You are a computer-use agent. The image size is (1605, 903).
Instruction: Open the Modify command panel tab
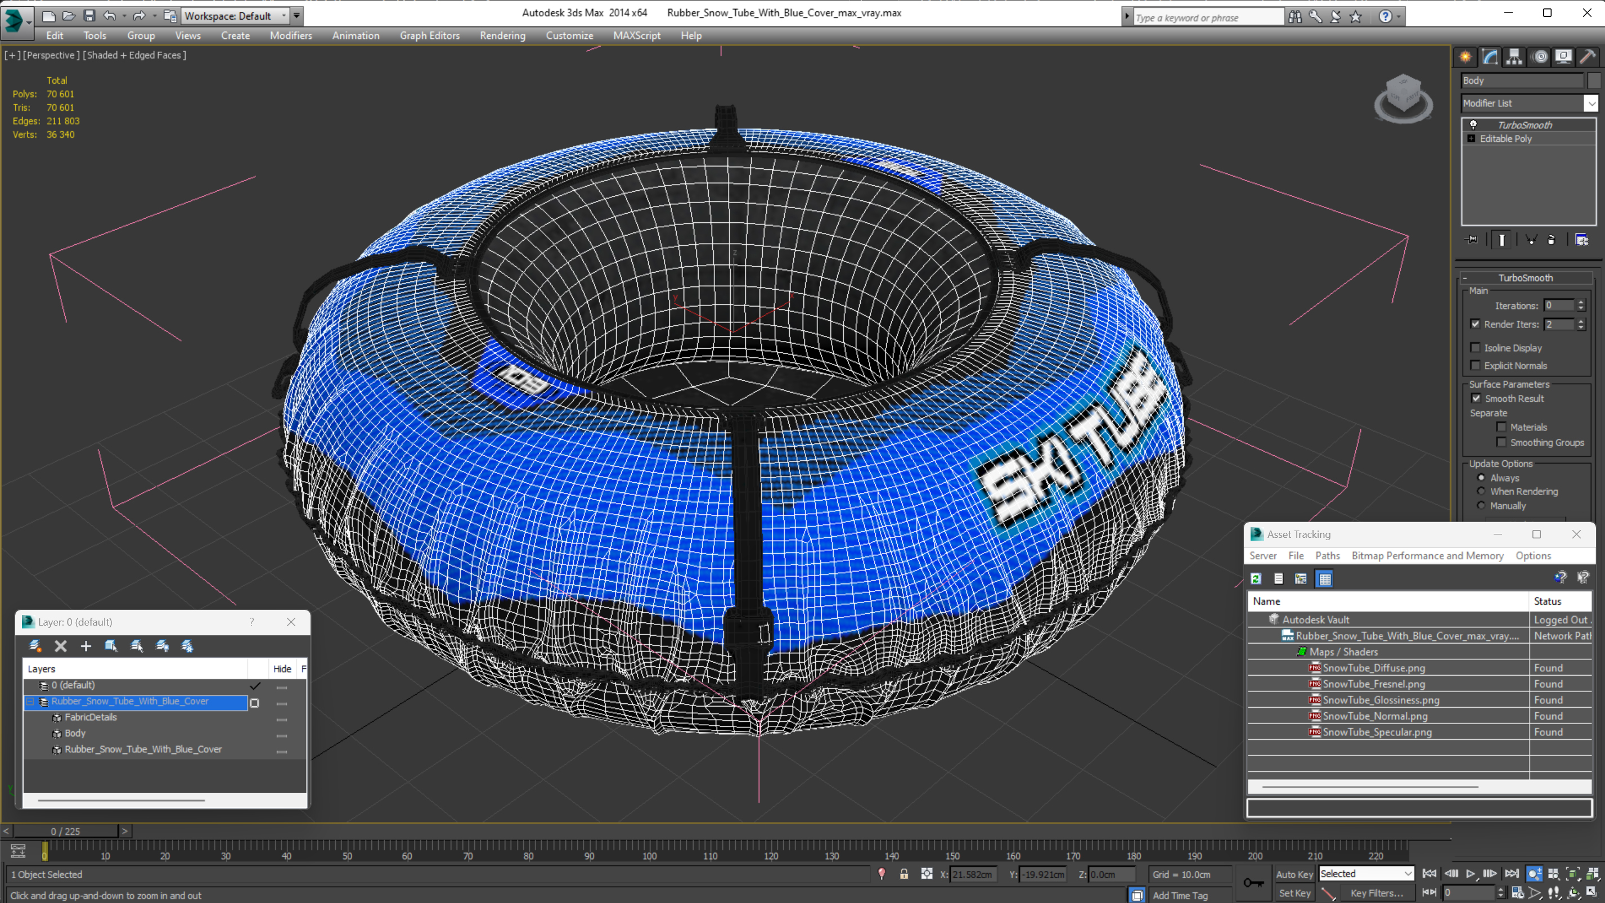point(1490,57)
